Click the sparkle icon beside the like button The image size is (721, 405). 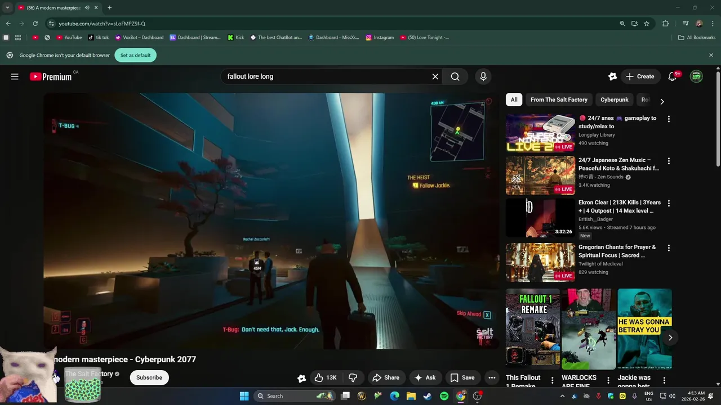tap(301, 378)
